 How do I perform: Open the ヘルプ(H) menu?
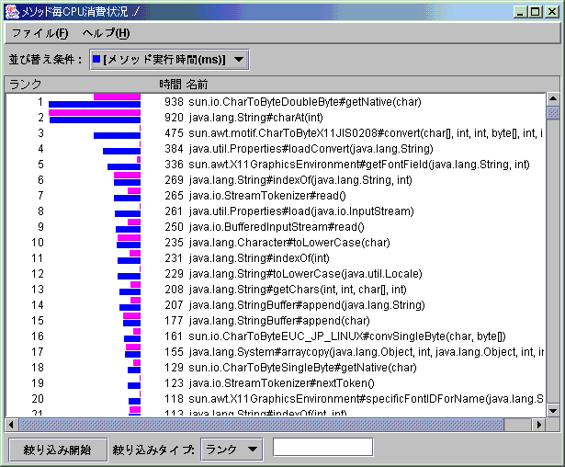pyautogui.click(x=106, y=33)
